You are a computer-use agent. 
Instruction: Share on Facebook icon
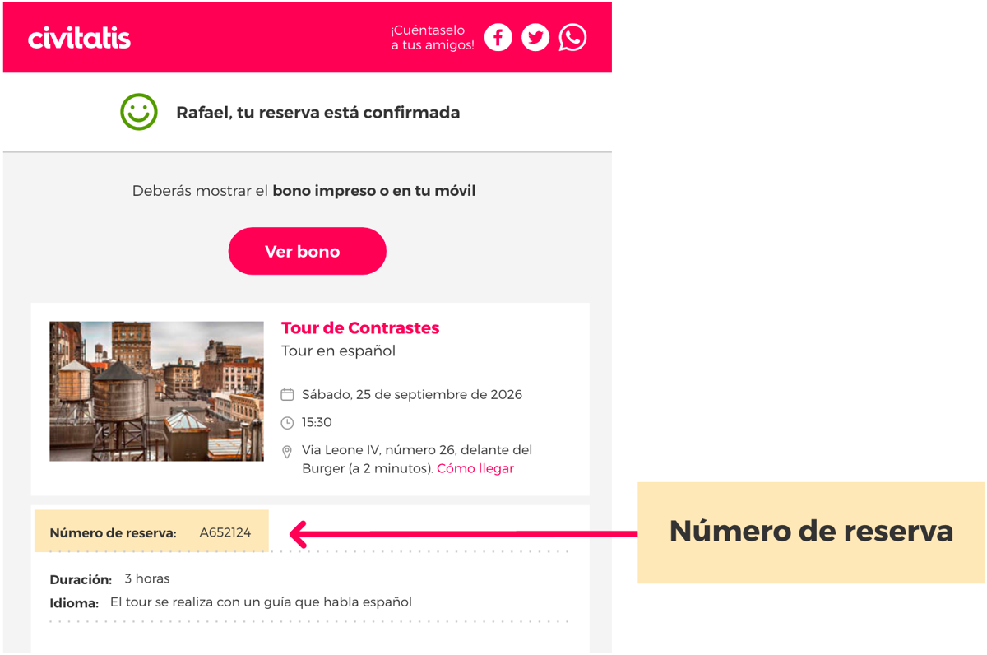click(498, 37)
